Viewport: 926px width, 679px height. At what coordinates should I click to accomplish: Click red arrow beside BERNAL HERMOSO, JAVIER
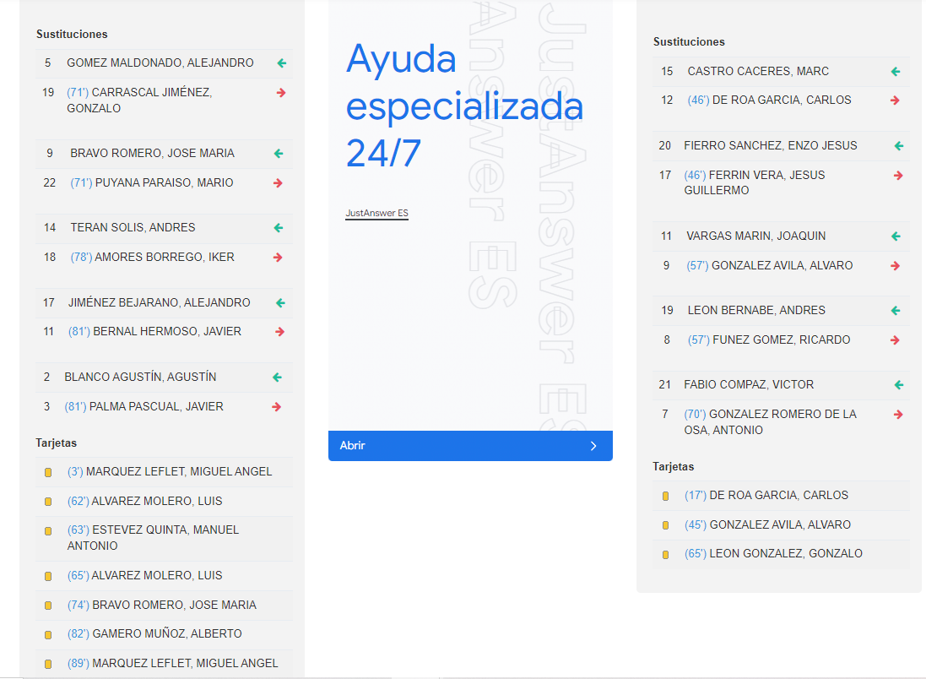coord(280,332)
